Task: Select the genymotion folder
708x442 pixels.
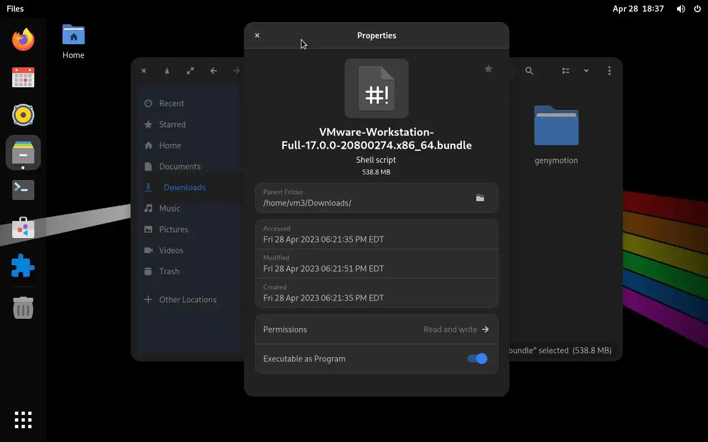Action: pyautogui.click(x=556, y=135)
